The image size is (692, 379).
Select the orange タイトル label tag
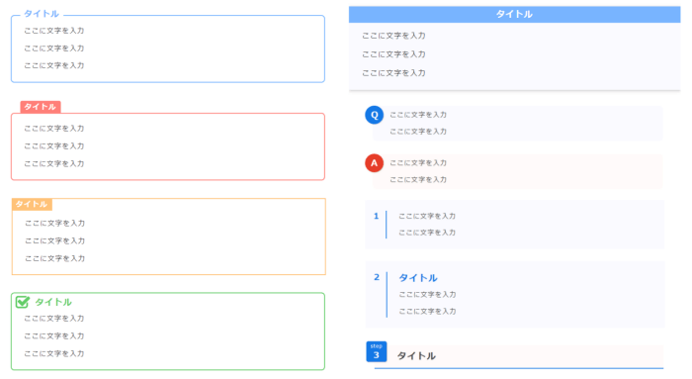(x=32, y=204)
